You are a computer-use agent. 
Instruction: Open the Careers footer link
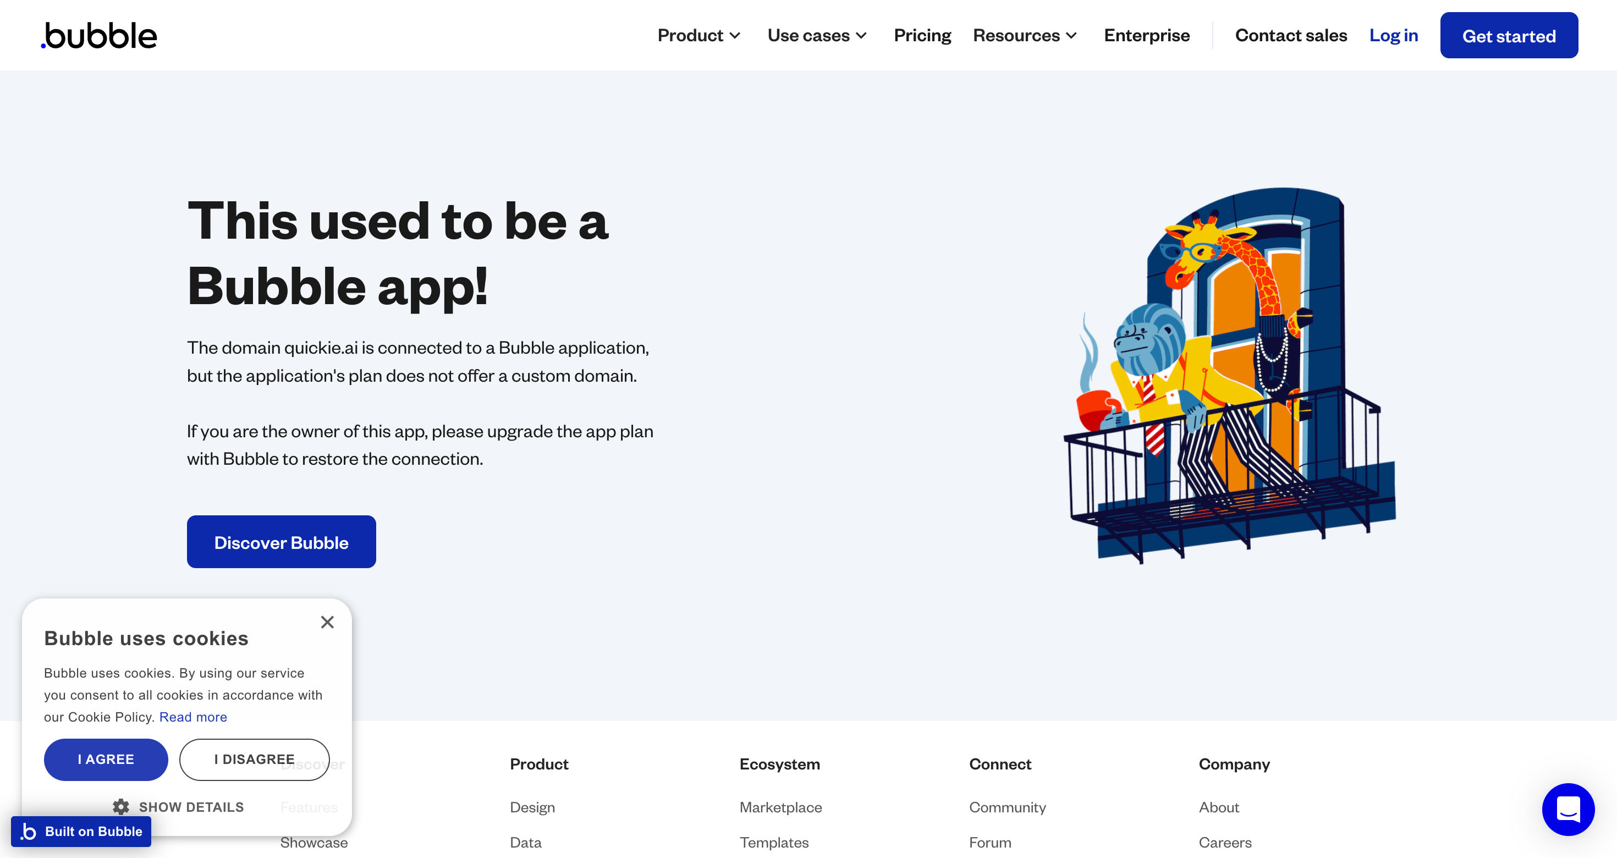pyautogui.click(x=1225, y=842)
